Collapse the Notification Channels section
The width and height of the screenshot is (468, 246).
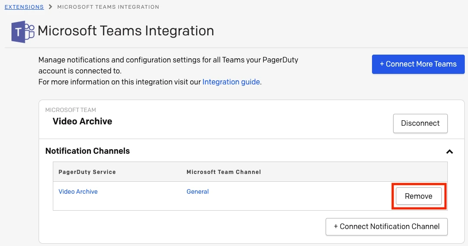[x=450, y=152]
